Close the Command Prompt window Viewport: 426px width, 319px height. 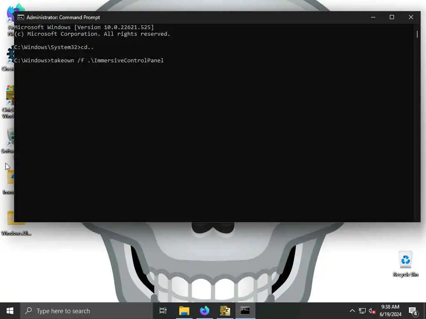(x=411, y=17)
